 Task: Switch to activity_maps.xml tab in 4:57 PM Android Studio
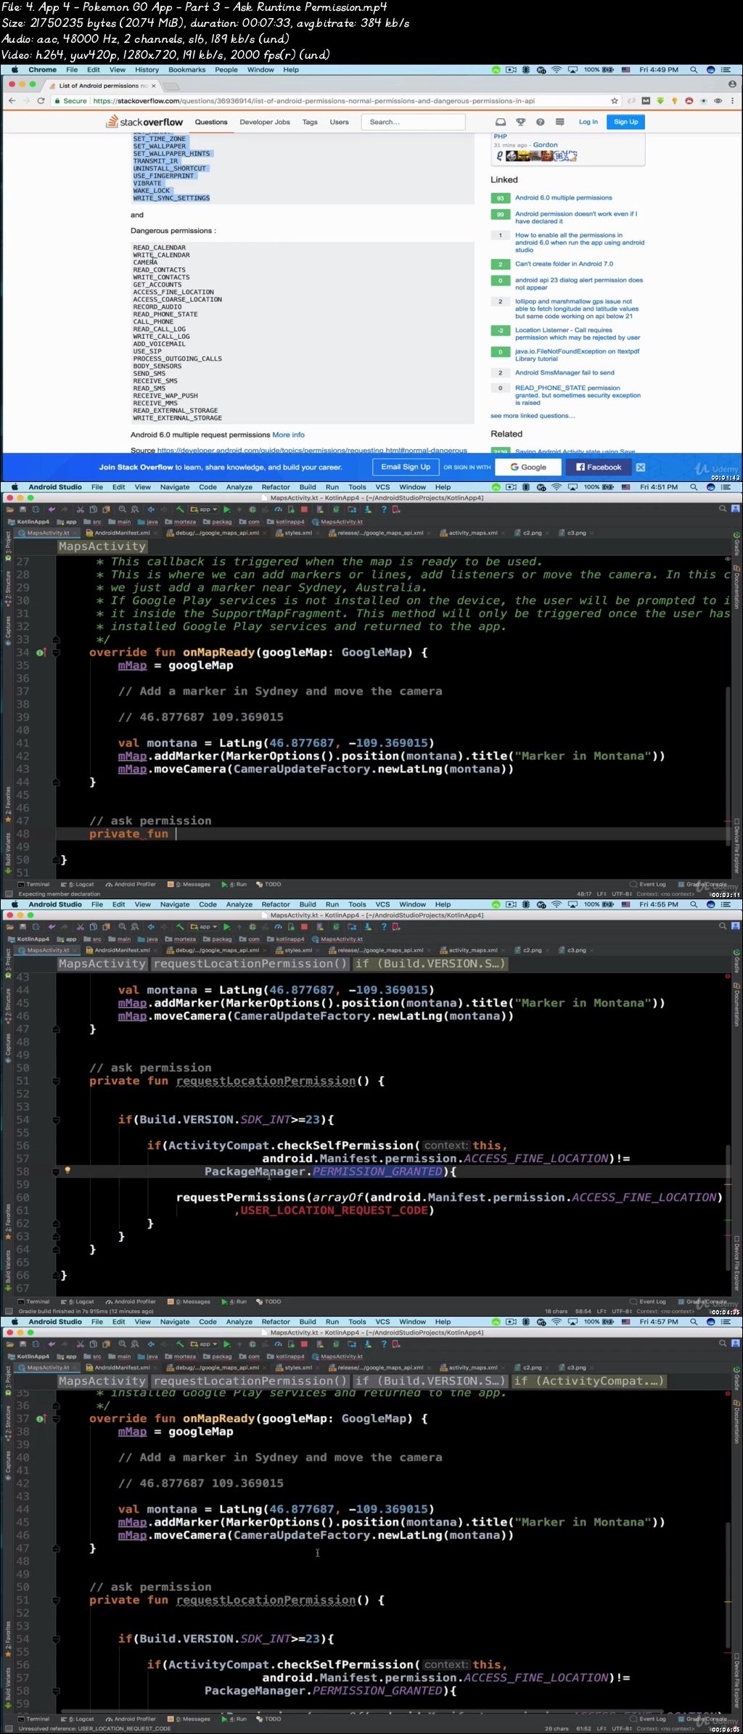coord(473,1367)
